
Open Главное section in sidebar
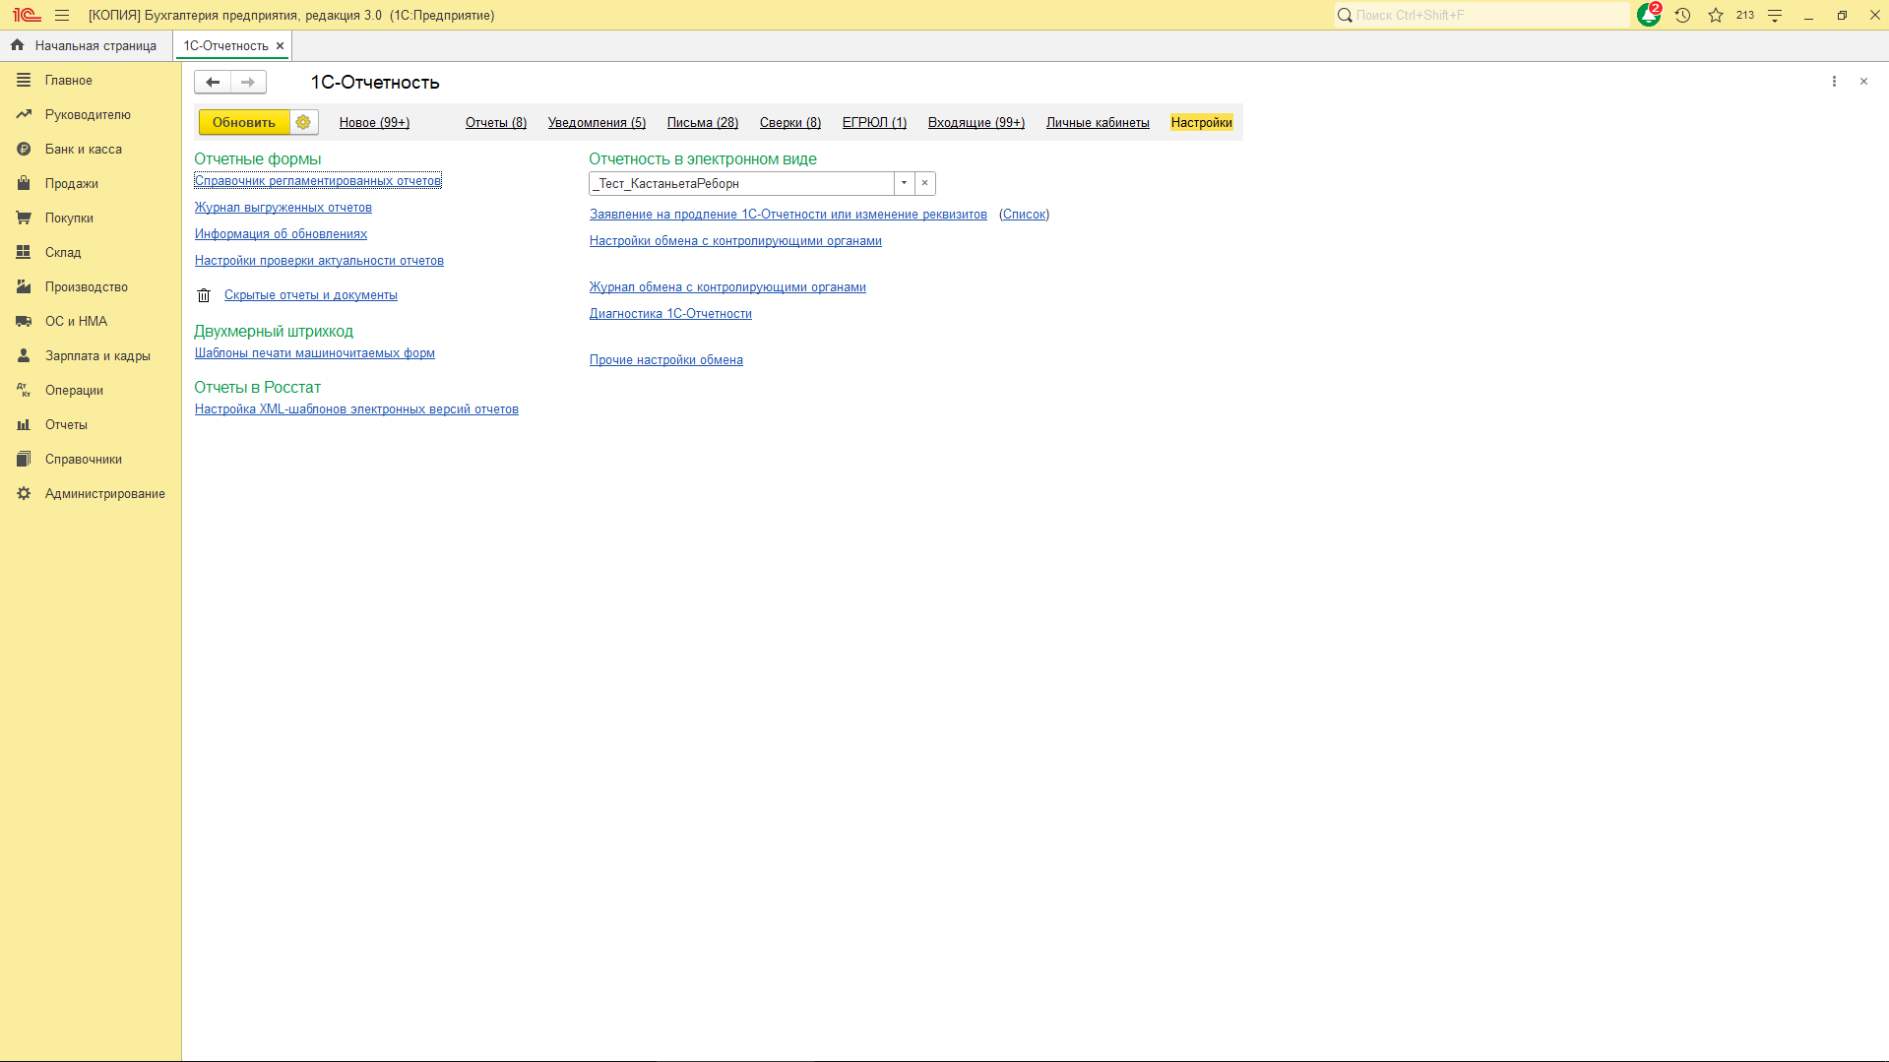click(x=68, y=80)
